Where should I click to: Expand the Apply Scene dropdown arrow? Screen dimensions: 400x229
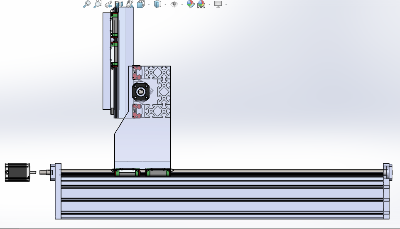209,4
